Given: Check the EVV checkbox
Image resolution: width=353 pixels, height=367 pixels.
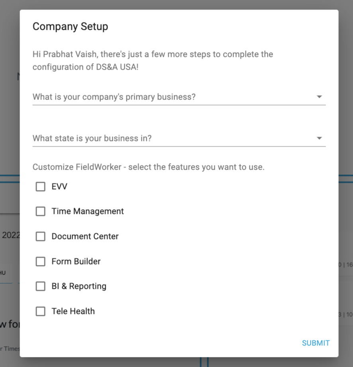Looking at the screenshot, I should 41,186.
